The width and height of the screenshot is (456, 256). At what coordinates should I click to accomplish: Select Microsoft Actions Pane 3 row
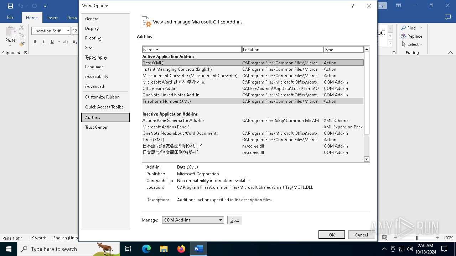[x=253, y=127]
